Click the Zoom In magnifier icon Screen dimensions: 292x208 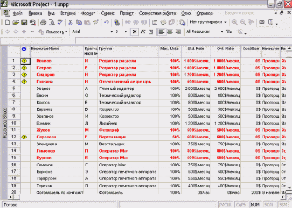234,22
